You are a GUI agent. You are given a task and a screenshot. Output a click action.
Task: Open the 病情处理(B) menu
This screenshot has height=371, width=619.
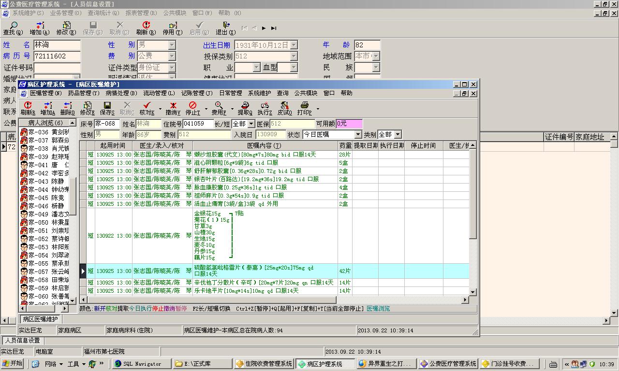click(121, 93)
